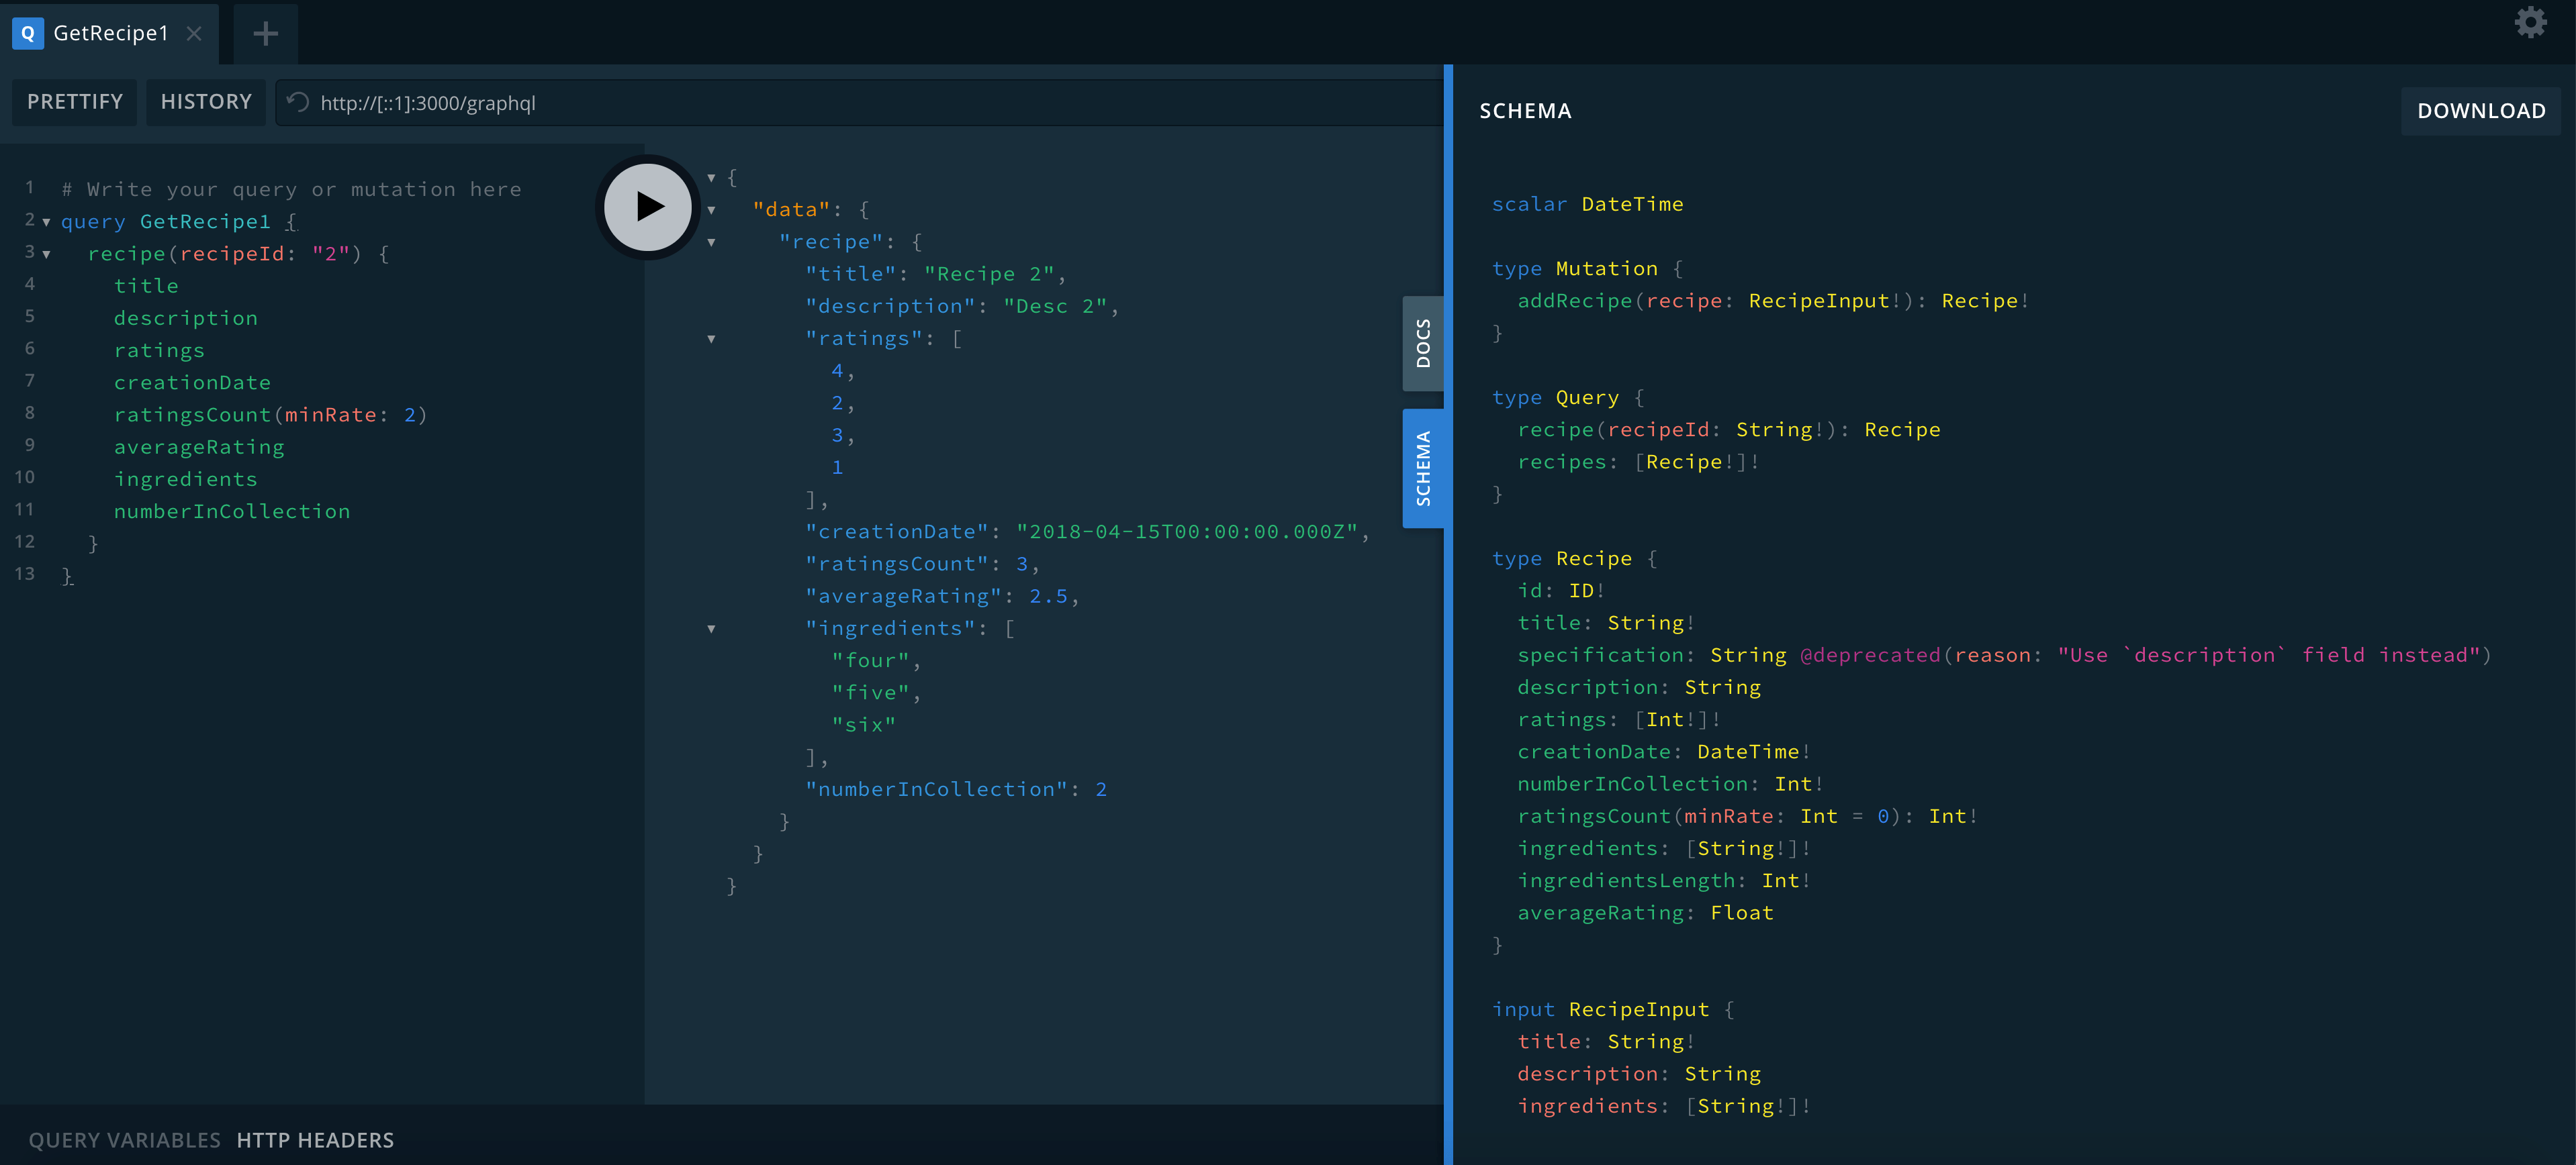Select the addRecipe mutation in the schema panel
Image resolution: width=2576 pixels, height=1165 pixels.
1575,301
